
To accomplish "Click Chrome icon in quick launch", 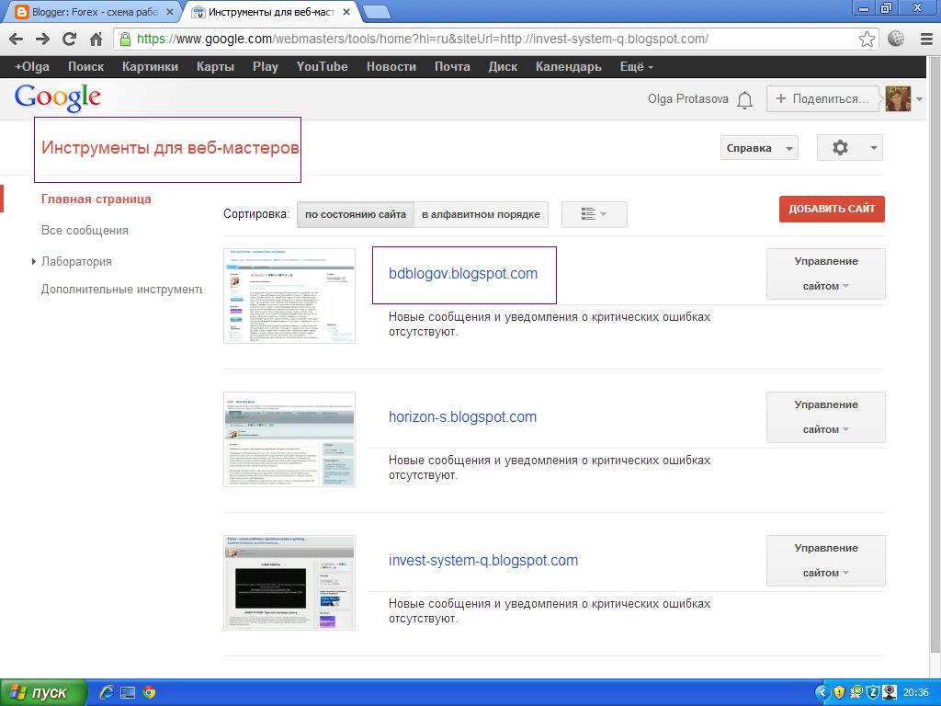I will click(x=149, y=693).
